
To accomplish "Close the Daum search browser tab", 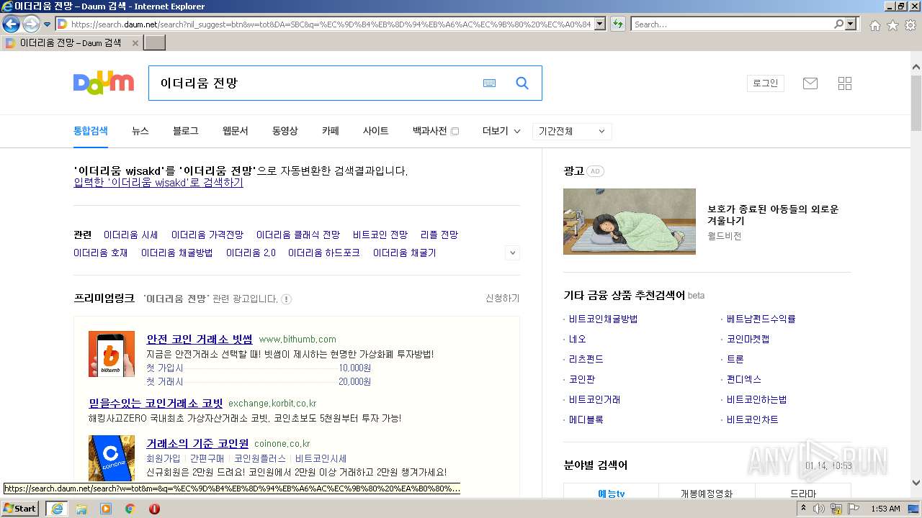I will (135, 43).
